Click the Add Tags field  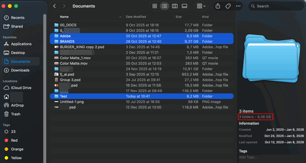(x=271, y=157)
